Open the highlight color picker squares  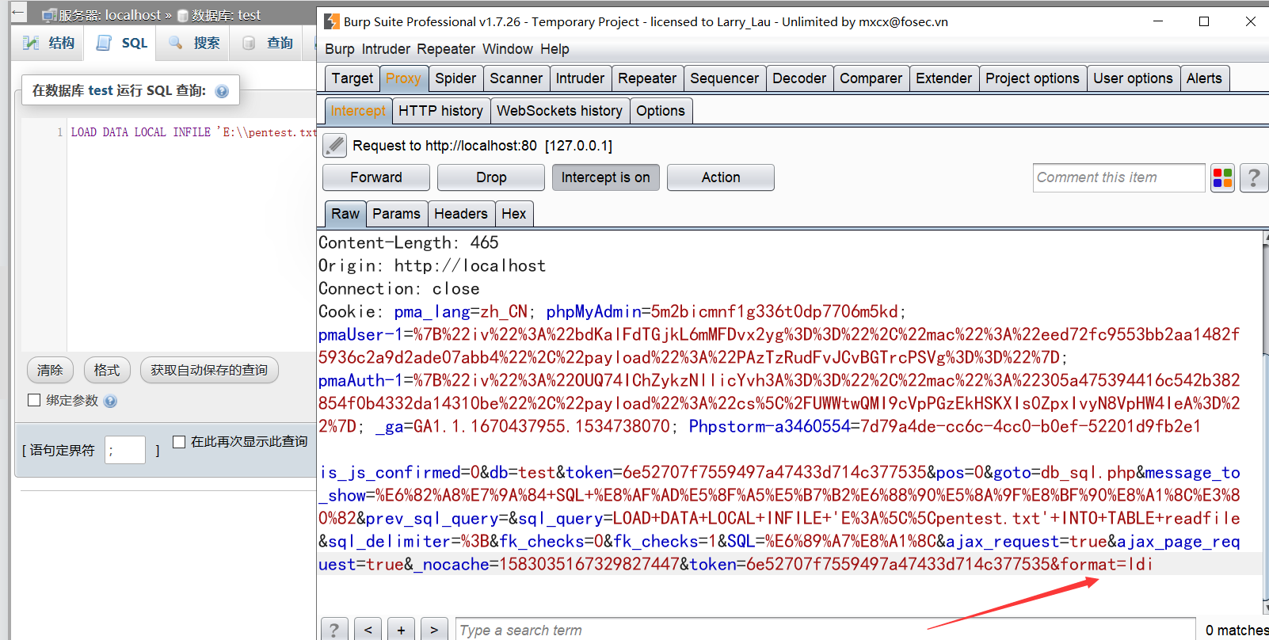click(1222, 178)
